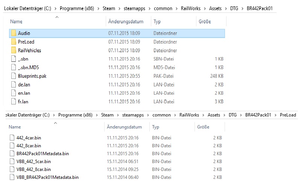The width and height of the screenshot is (301, 192).
Task: Expand chevron after DTG in top path
Action: [242, 9]
